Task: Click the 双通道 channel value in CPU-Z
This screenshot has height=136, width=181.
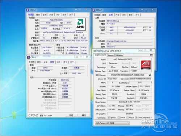Action: point(76,68)
